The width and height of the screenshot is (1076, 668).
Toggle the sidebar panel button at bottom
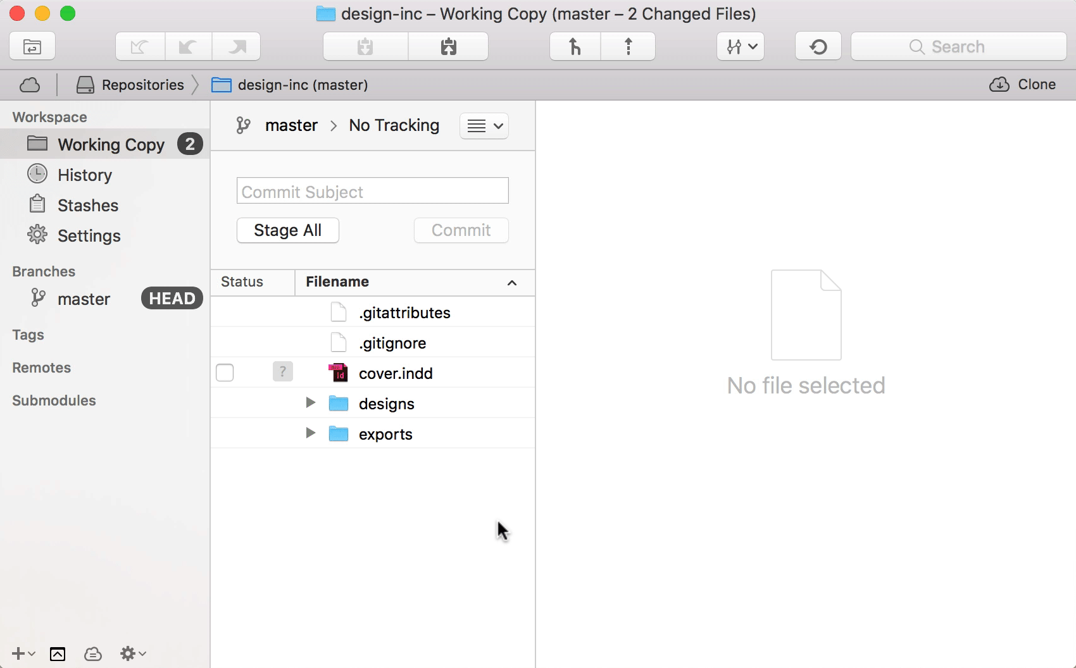58,653
